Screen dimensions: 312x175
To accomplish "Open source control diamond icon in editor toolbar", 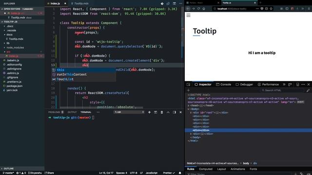I will pyautogui.click(x=162, y=3).
